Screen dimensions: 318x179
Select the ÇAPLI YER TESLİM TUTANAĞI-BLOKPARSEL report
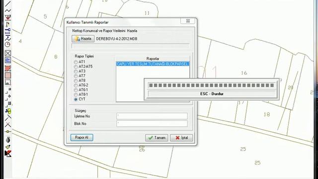coord(153,64)
